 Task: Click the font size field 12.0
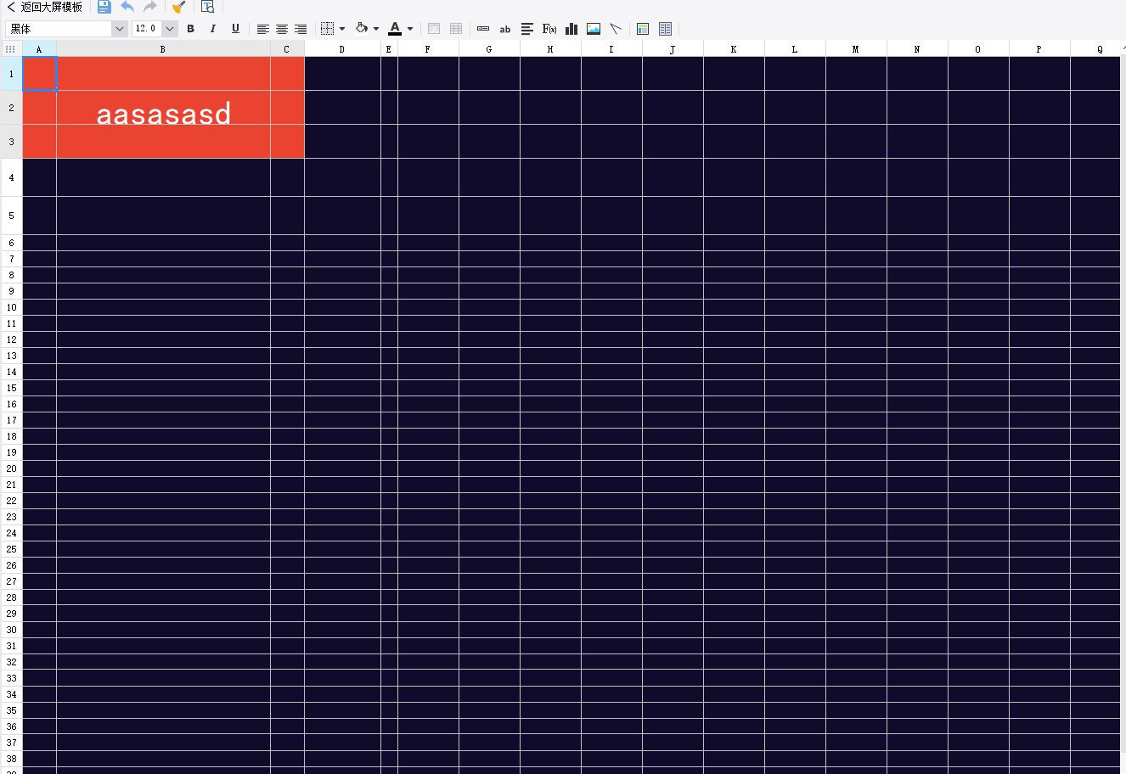[147, 29]
